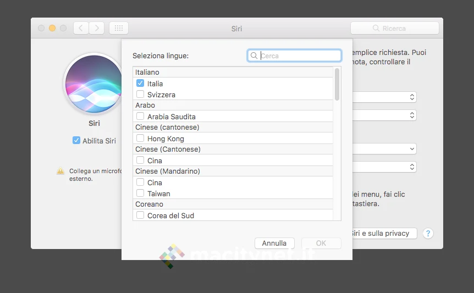Click the Coreano group header
The image size is (474, 293).
233,204
